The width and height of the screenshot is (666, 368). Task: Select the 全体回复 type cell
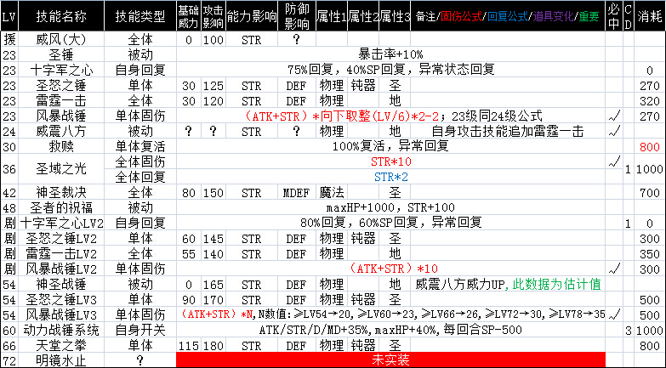click(140, 177)
